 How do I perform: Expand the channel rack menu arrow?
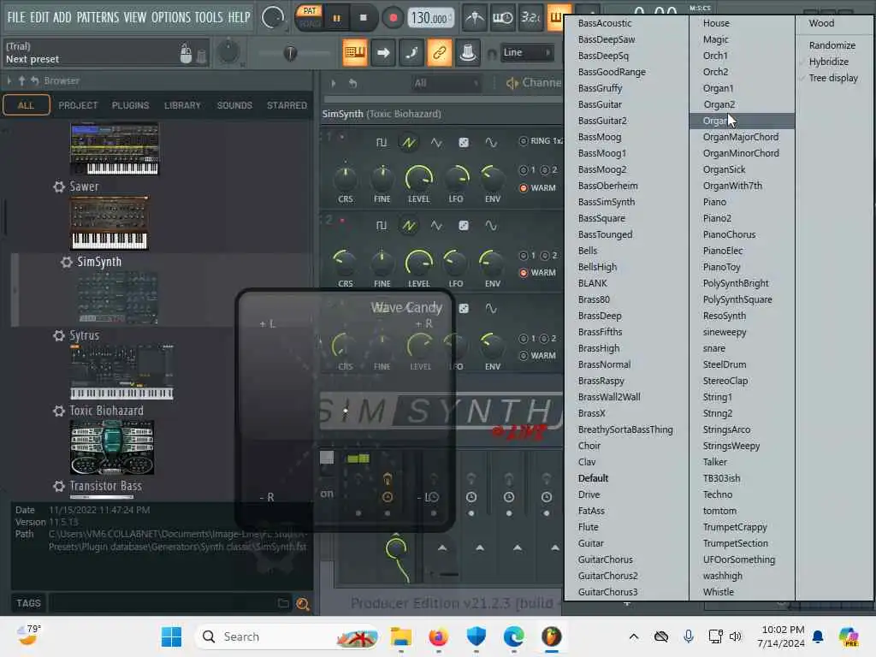pos(334,83)
